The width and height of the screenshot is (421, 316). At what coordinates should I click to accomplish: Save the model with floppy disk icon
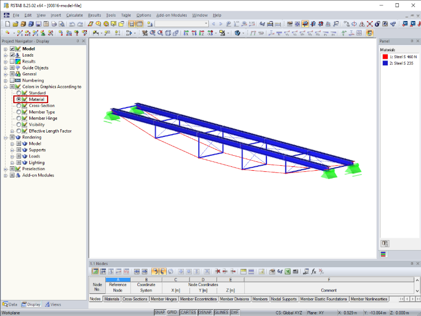38,24
